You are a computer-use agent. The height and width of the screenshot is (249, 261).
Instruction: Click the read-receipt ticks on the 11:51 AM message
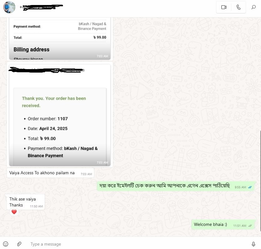(250, 226)
